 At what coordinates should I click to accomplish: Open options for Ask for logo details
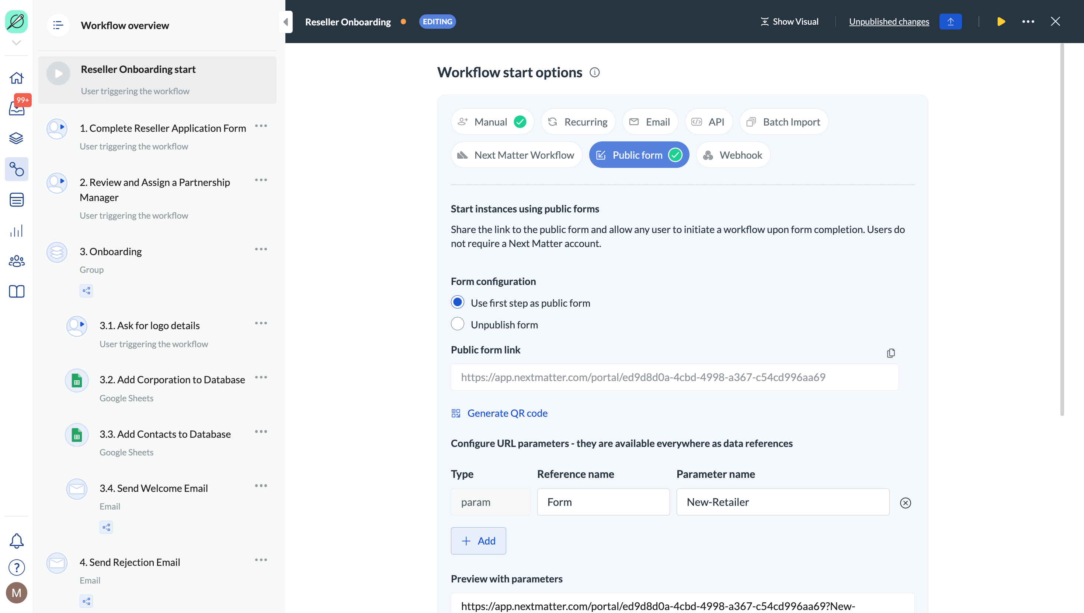point(261,323)
